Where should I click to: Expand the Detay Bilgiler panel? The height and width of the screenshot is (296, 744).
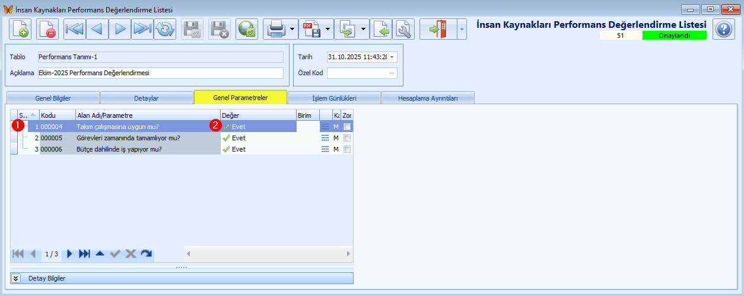[x=16, y=278]
